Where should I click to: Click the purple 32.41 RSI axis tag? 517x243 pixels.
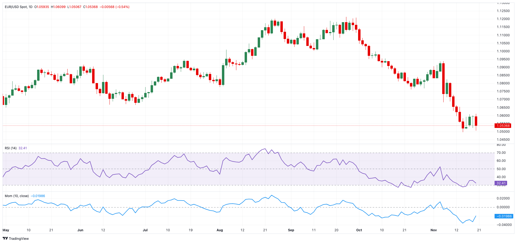click(501, 183)
